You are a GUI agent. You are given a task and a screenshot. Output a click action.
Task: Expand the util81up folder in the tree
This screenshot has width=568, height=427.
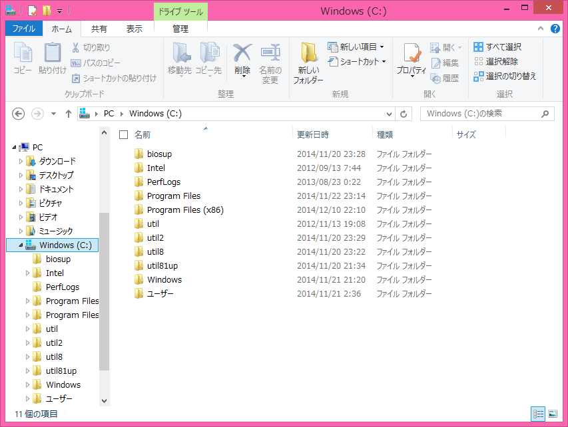tap(27, 370)
